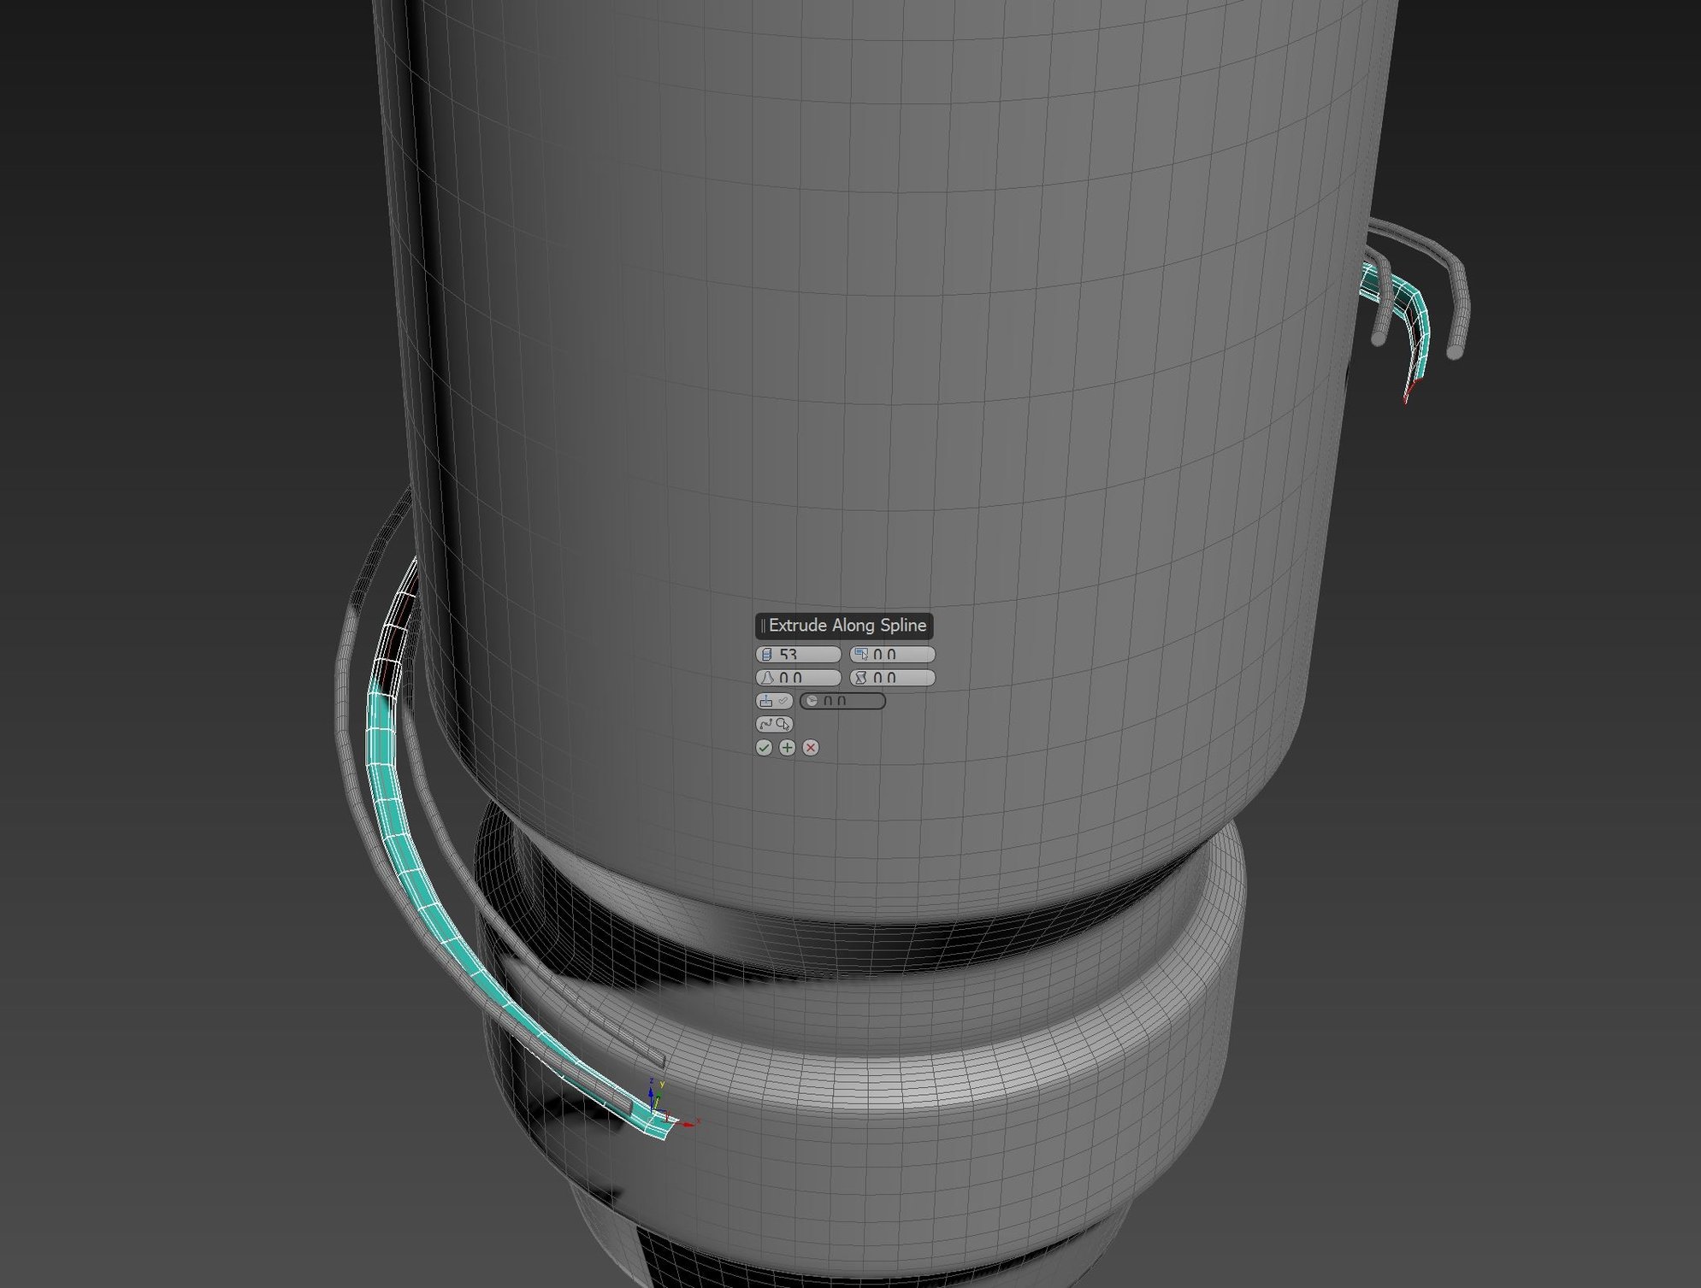Click the Twist ribbon icon

click(x=860, y=678)
